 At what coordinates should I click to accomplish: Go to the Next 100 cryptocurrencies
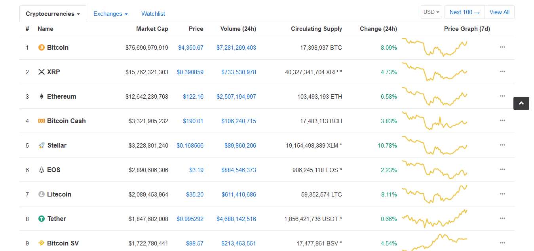(x=465, y=12)
